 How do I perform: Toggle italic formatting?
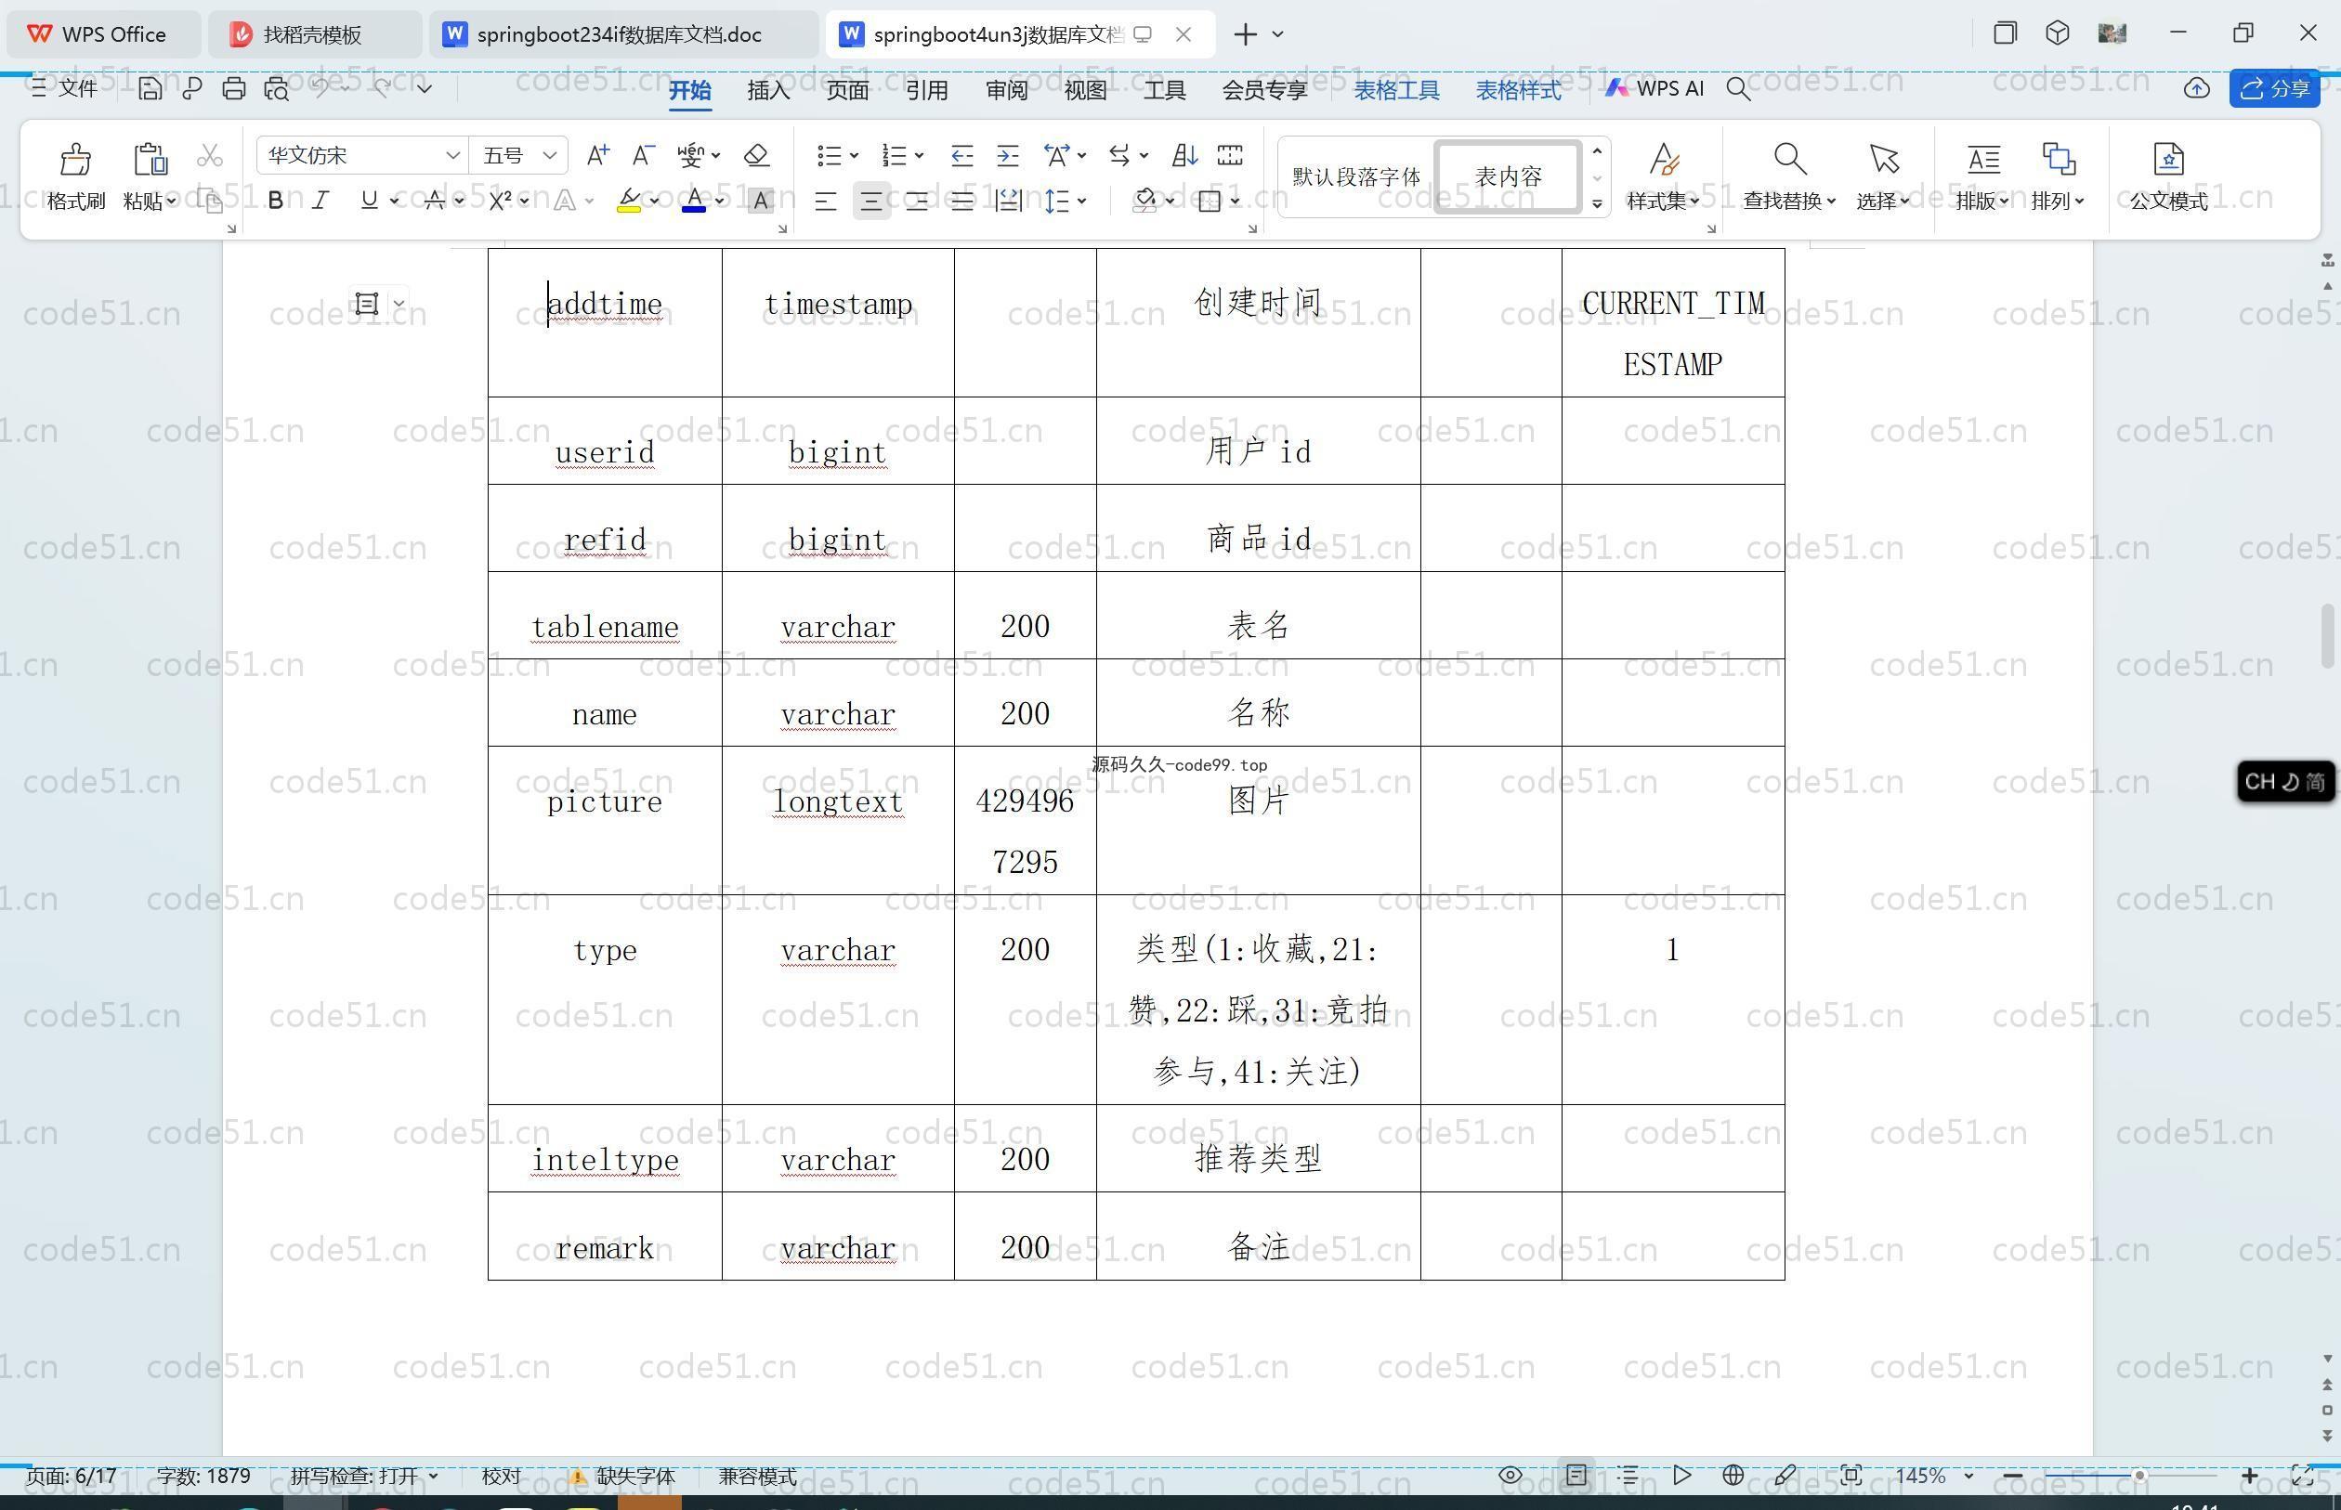(320, 201)
